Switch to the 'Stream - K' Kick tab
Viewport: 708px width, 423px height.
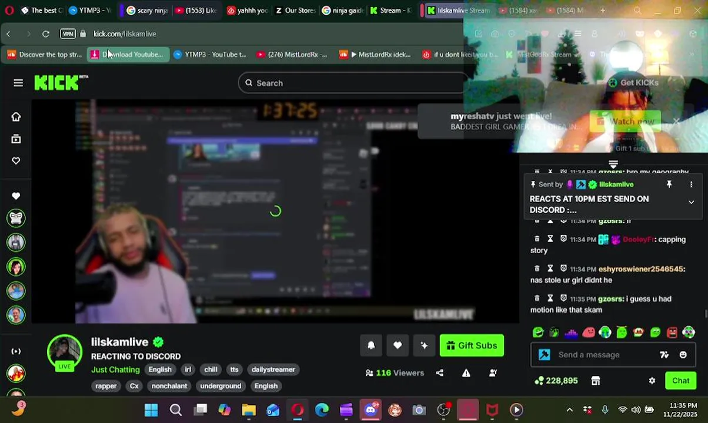pyautogui.click(x=391, y=11)
